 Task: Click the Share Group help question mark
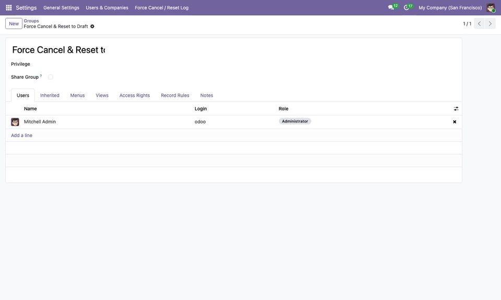[x=41, y=76]
